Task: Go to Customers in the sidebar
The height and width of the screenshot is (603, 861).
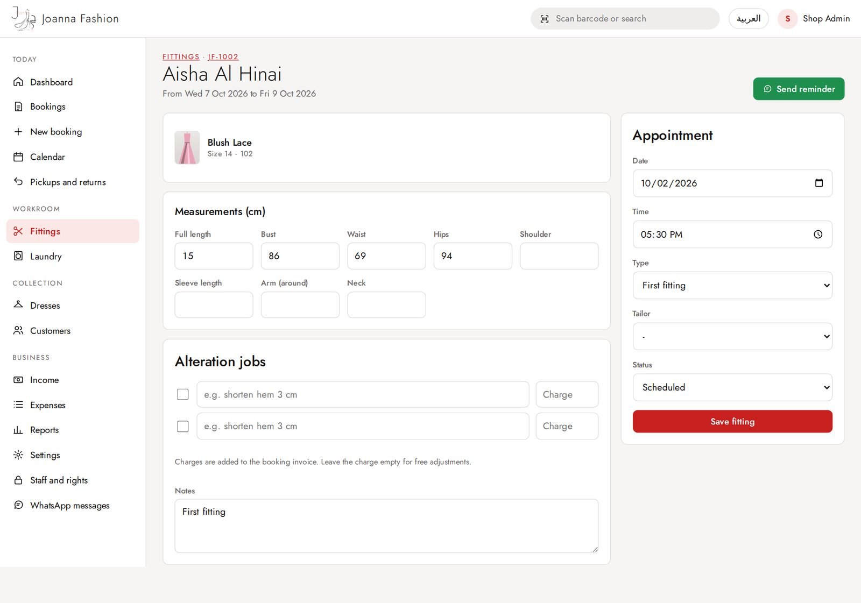Action: tap(73, 330)
